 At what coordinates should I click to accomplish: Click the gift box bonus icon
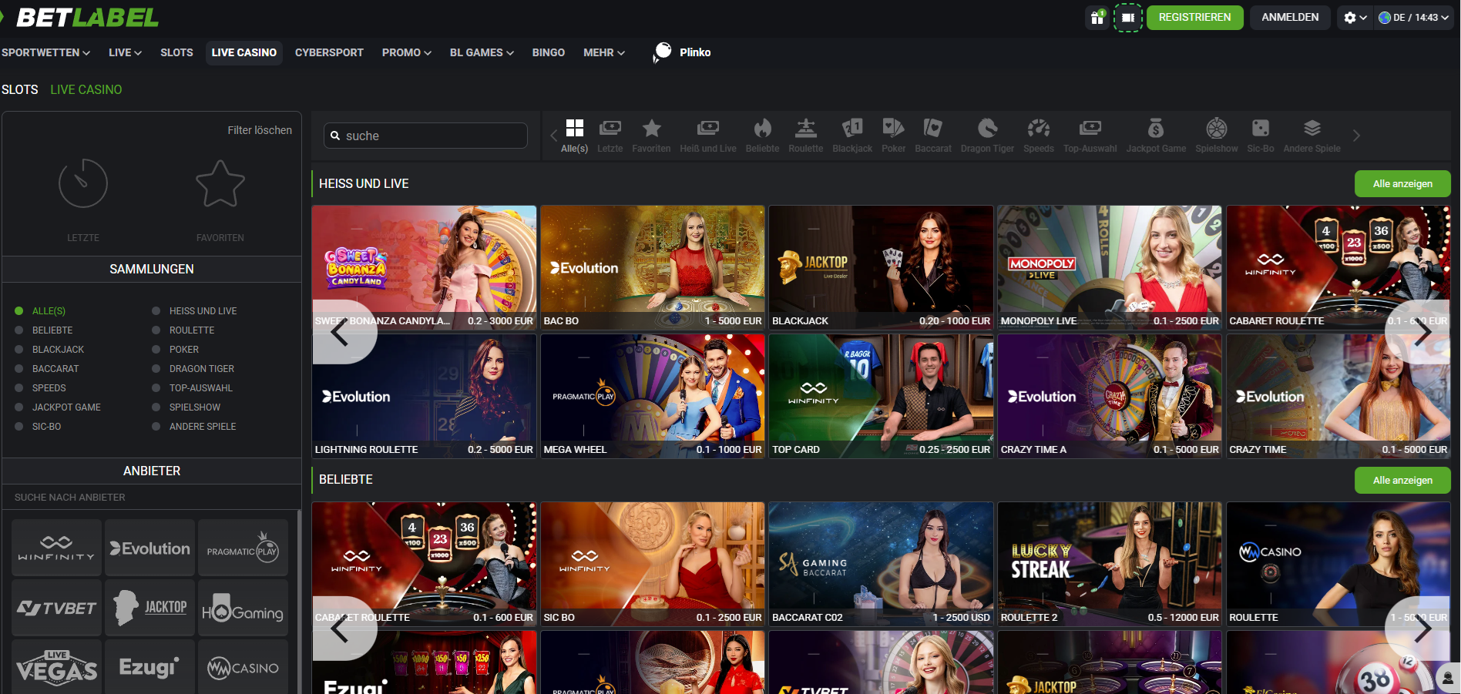coord(1097,18)
